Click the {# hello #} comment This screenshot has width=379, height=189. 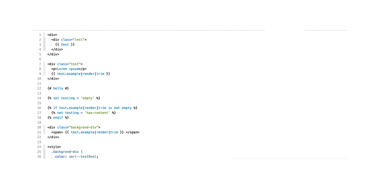click(58, 88)
